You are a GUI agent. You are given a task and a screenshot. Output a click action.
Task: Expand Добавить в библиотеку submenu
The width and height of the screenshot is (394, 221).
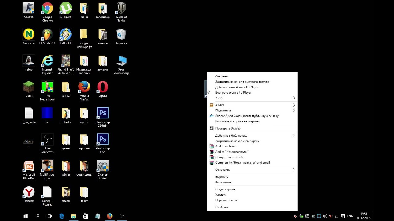click(x=252, y=135)
